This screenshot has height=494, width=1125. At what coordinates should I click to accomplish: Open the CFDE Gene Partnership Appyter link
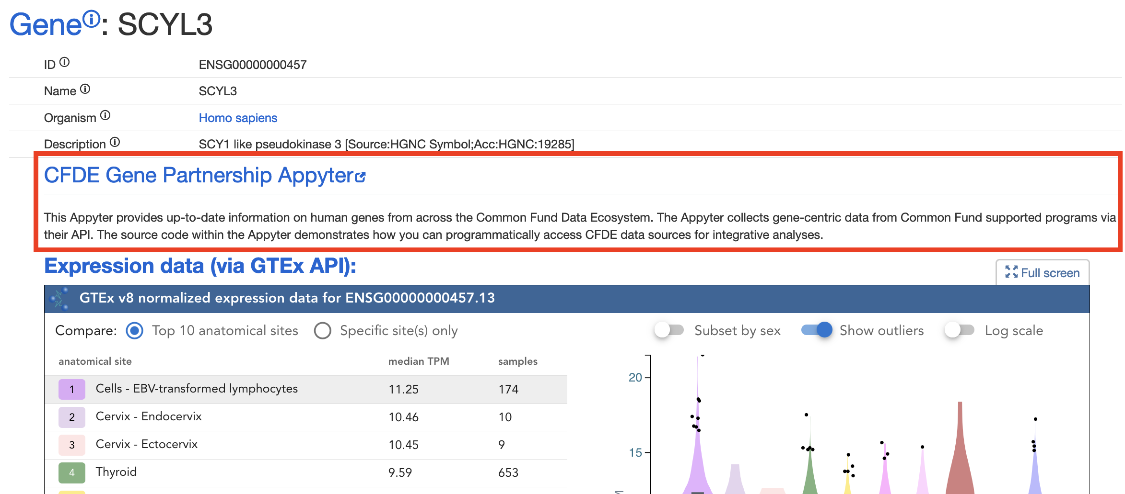205,175
